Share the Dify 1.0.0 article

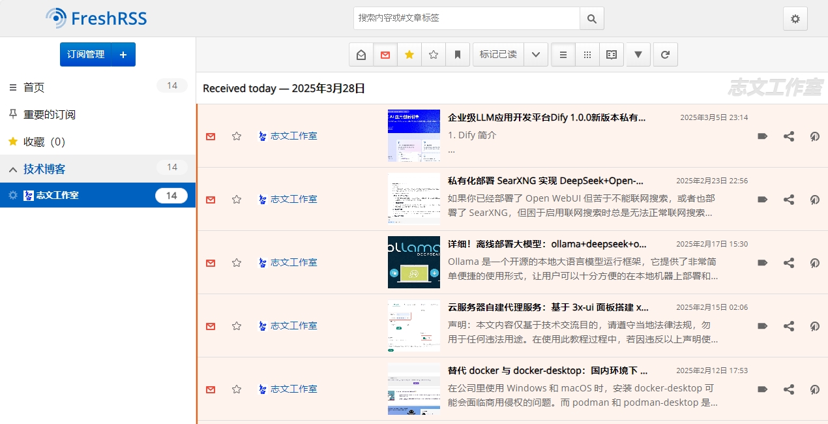pyautogui.click(x=789, y=136)
